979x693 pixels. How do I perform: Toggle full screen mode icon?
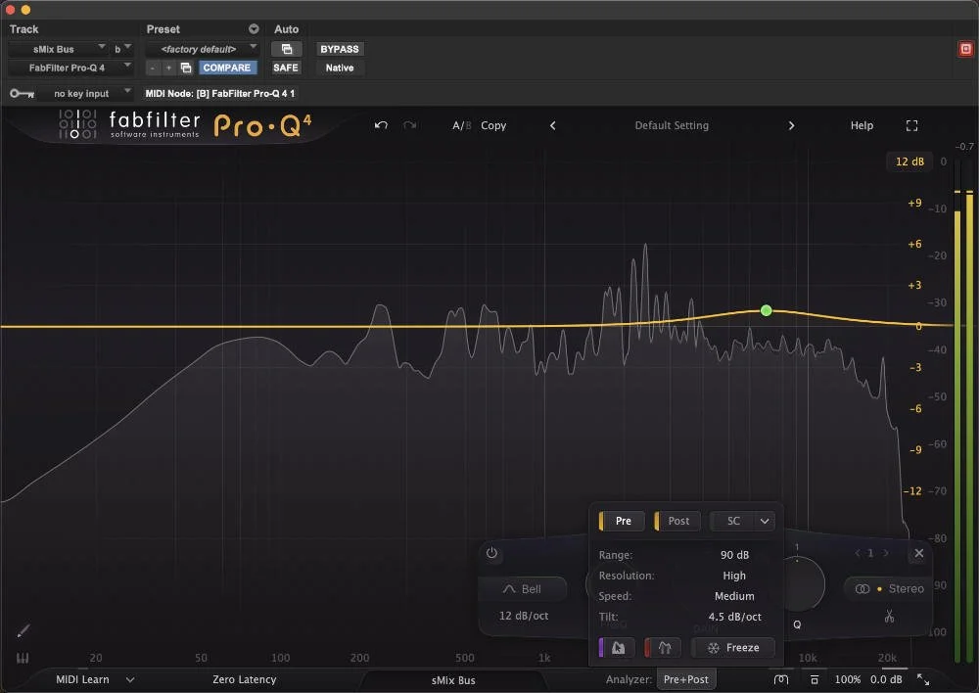911,125
